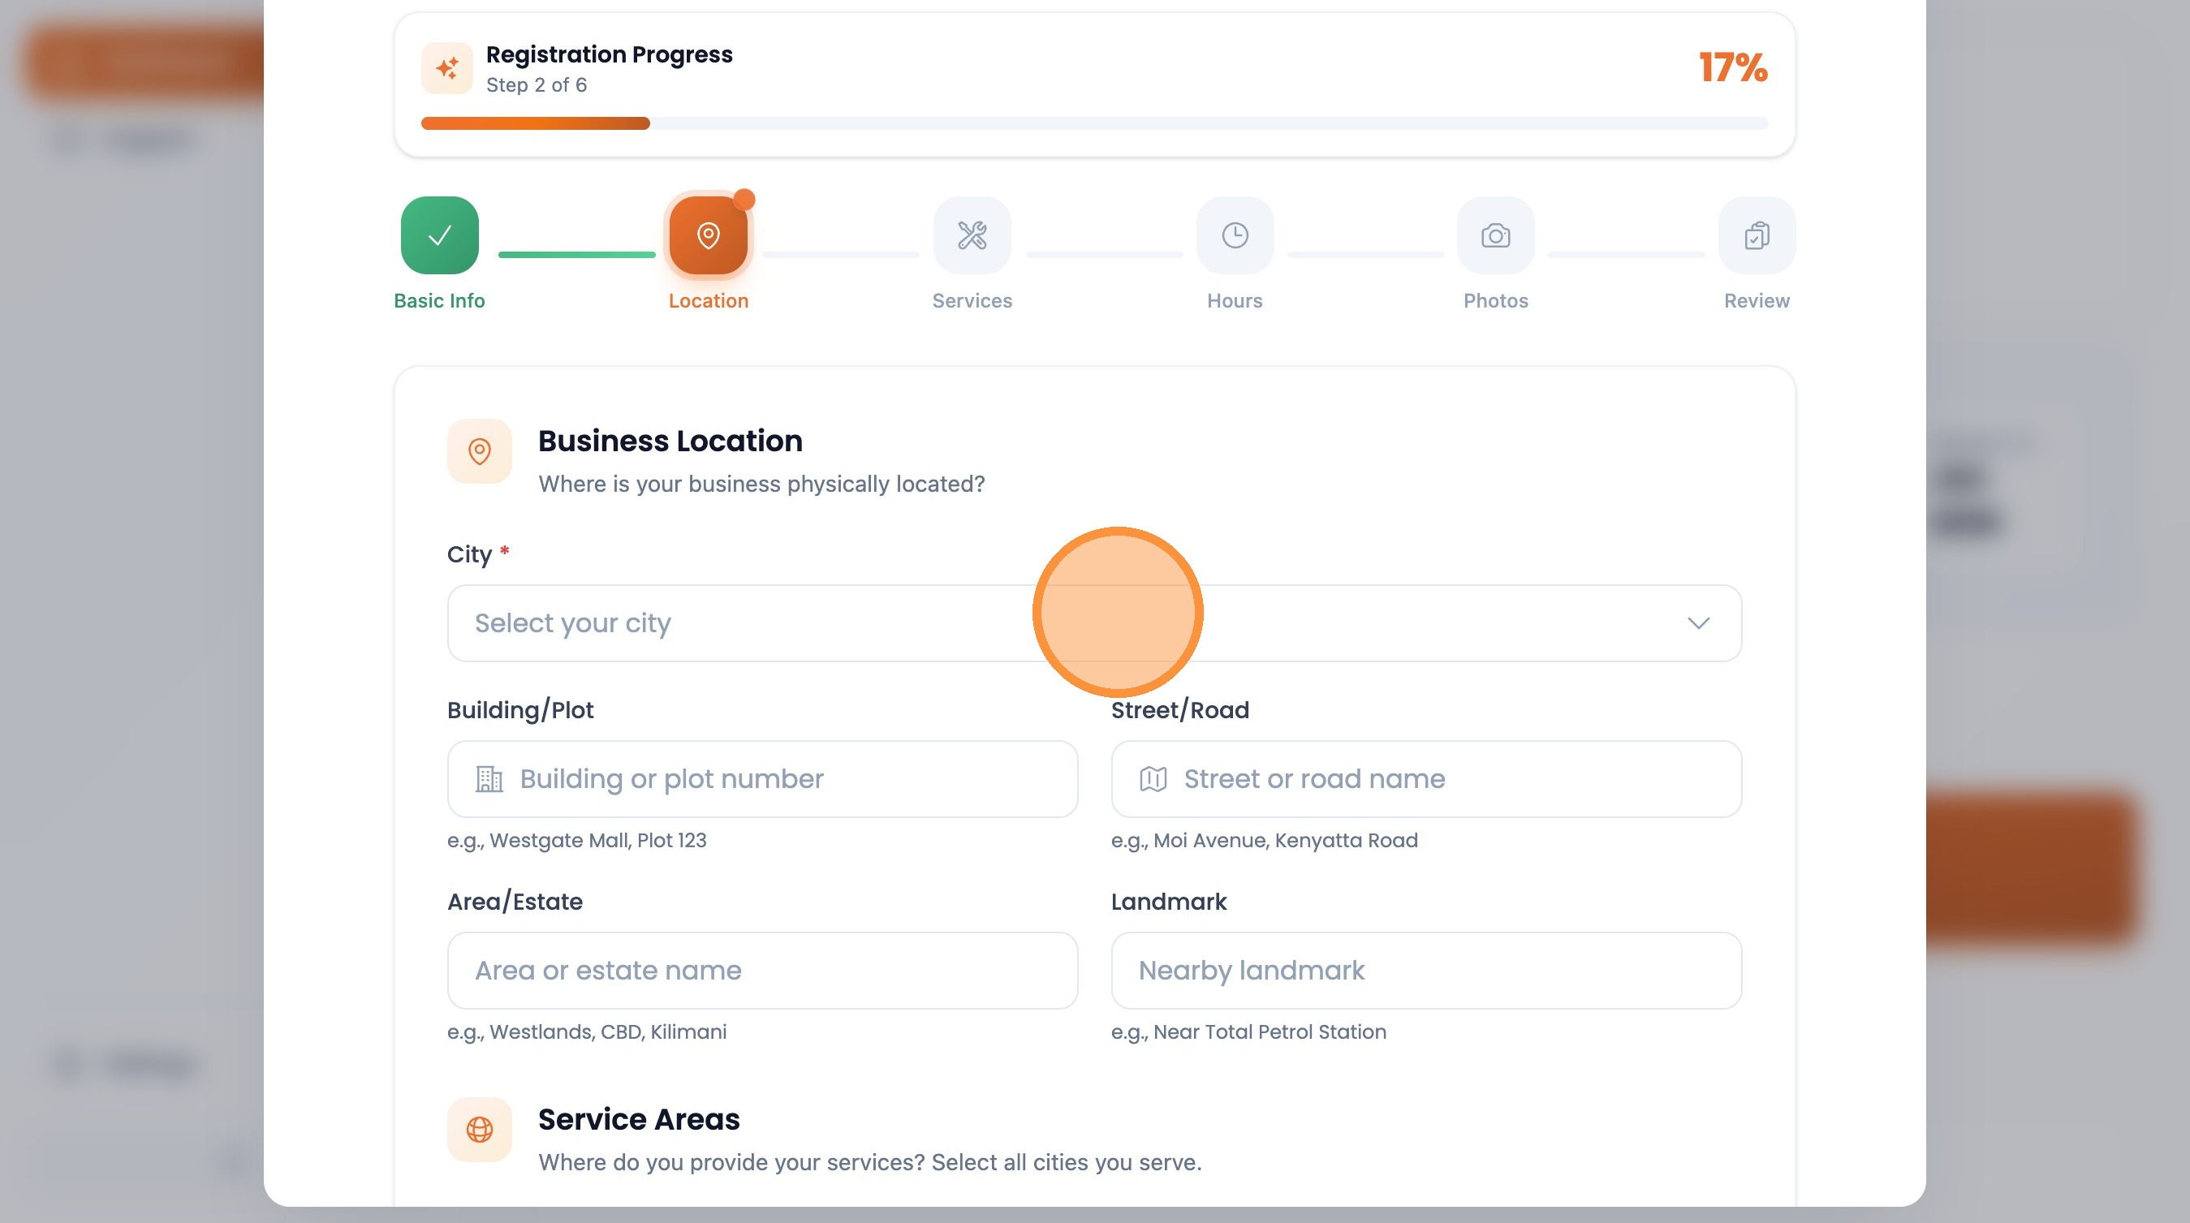Click the Area or estate name field
The image size is (2190, 1223).
coord(761,971)
